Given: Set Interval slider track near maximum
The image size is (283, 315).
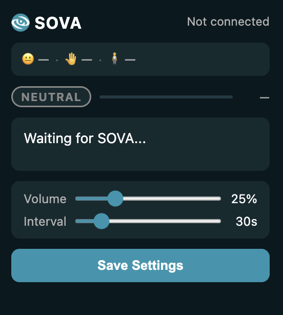Looking at the screenshot, I should tap(217, 221).
